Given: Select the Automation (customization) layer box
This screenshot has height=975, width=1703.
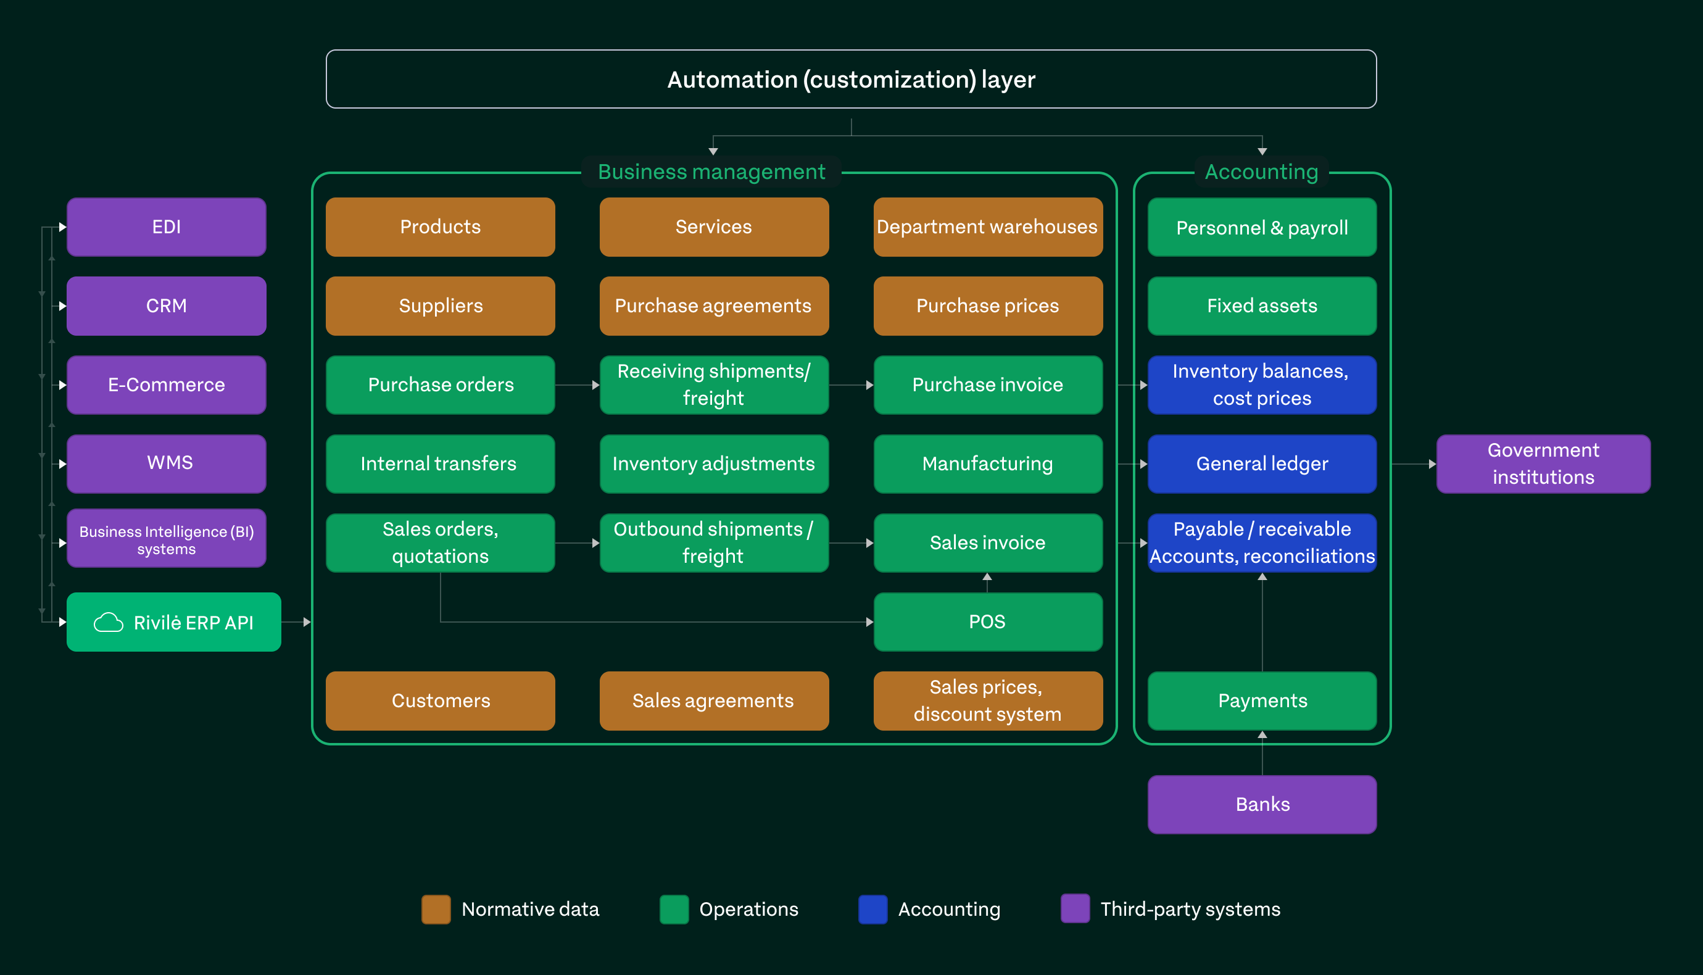Looking at the screenshot, I should 851,79.
